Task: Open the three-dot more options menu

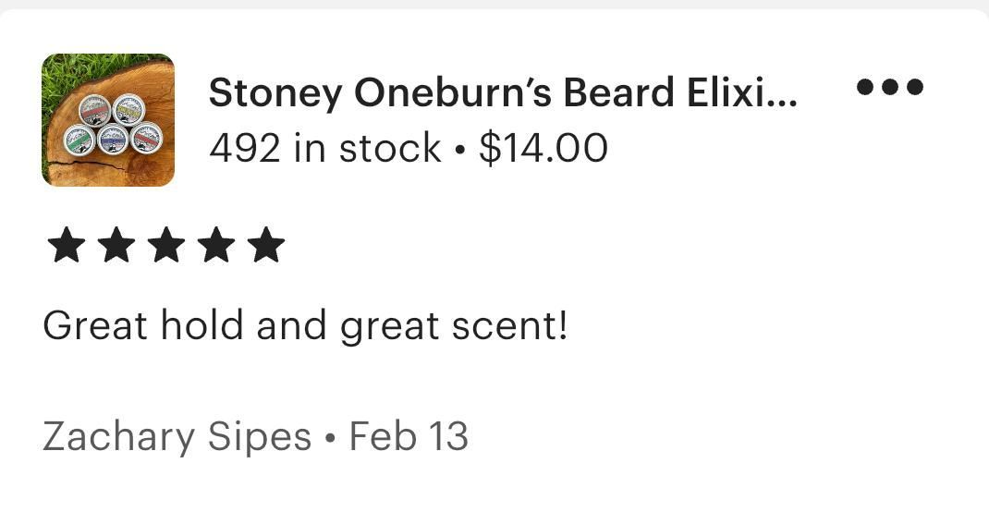Action: (889, 86)
